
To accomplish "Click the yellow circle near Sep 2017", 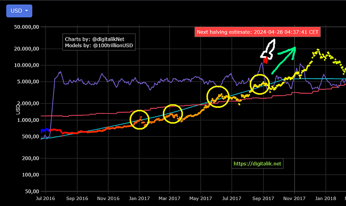I will (260, 84).
